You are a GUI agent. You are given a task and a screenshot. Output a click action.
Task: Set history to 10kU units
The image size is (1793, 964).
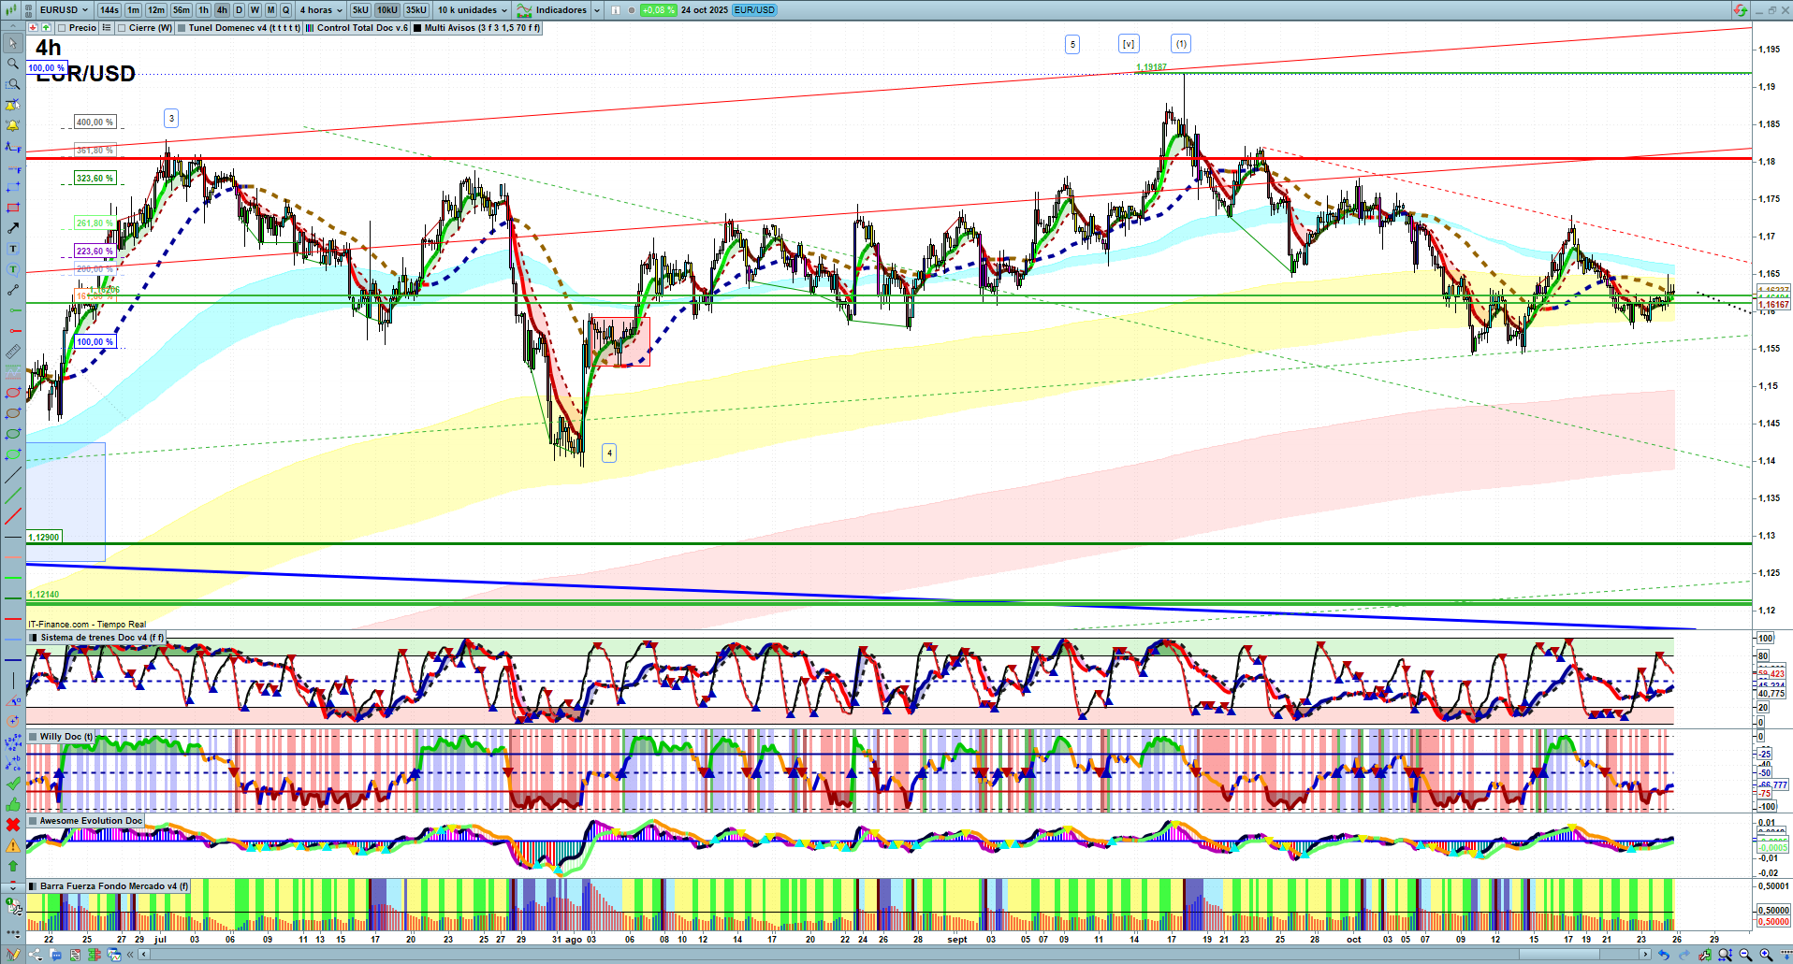point(387,10)
